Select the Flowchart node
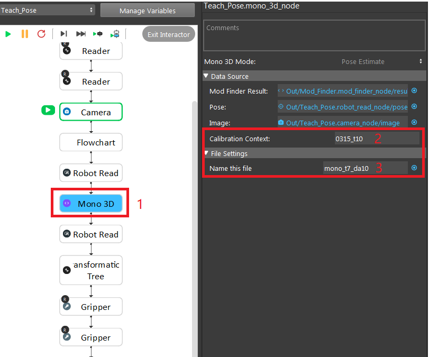This screenshot has height=357, width=429. (x=91, y=142)
